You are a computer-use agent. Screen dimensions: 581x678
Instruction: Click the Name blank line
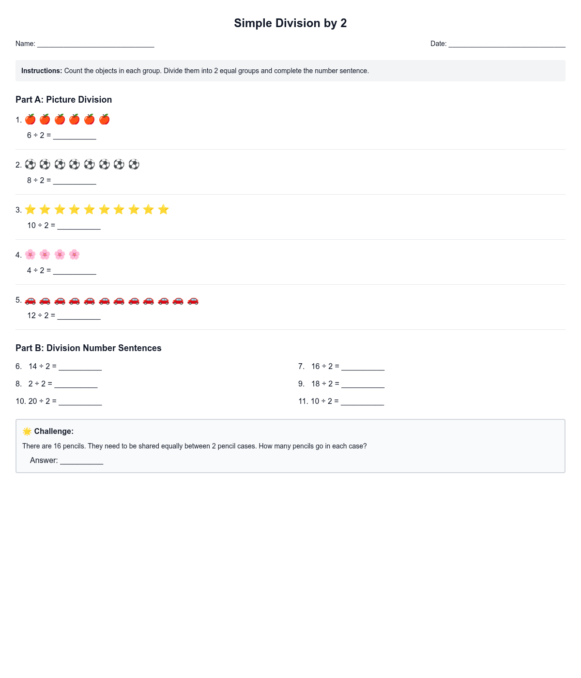click(95, 44)
